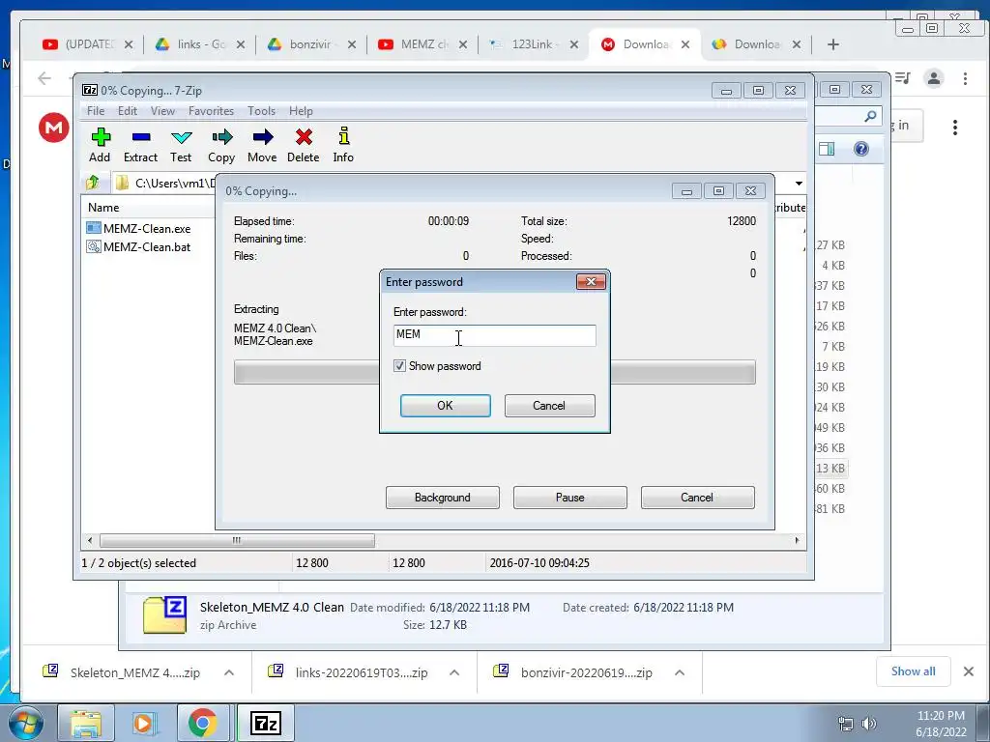990x742 pixels.
Task: Sort files by the Name column header
Action: [x=103, y=208]
